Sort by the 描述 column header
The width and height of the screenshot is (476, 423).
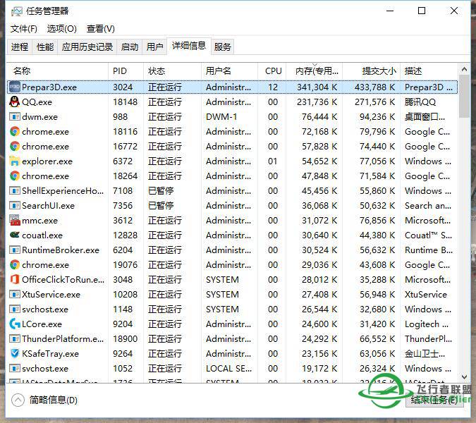coord(429,71)
